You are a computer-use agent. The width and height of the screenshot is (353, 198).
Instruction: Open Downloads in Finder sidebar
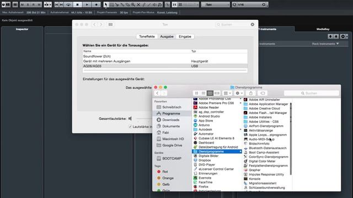(x=171, y=120)
